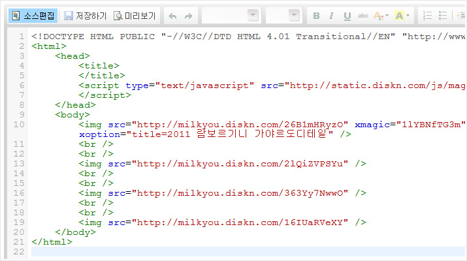This screenshot has width=467, height=261.
Task: Click the 363Yy7NwwO image URL
Action: tap(240, 193)
